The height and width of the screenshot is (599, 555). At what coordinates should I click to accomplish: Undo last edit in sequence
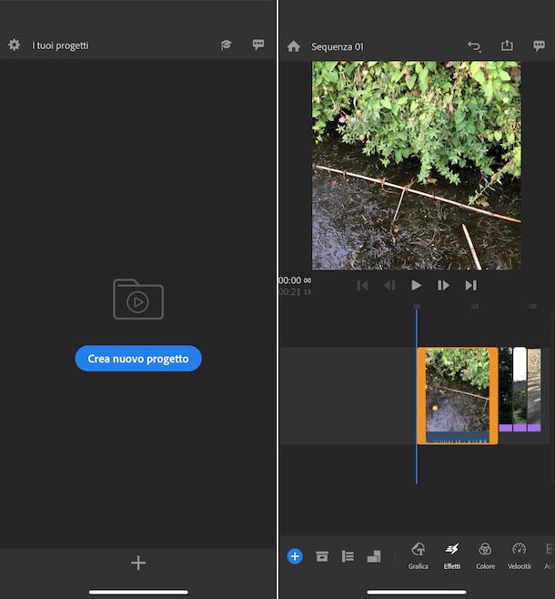pyautogui.click(x=474, y=46)
